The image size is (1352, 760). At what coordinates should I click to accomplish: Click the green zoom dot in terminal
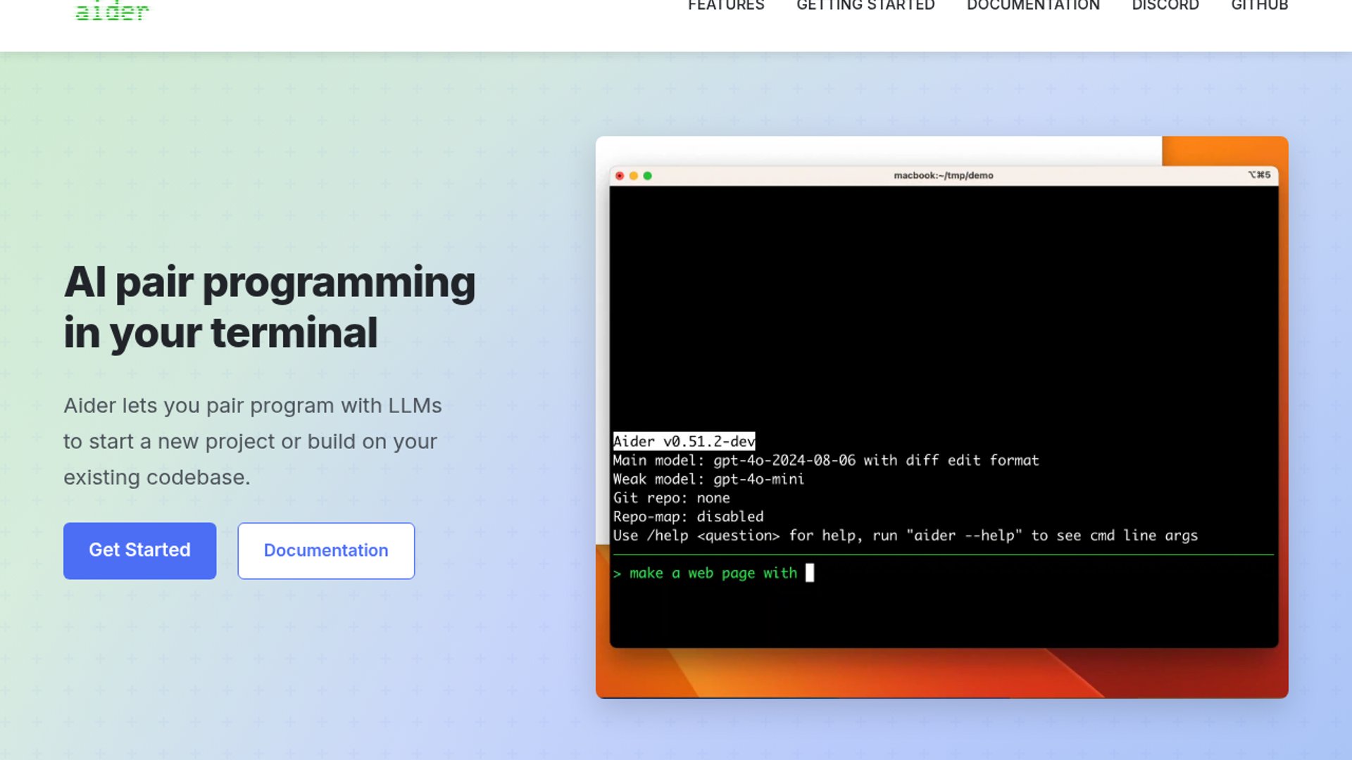click(648, 176)
